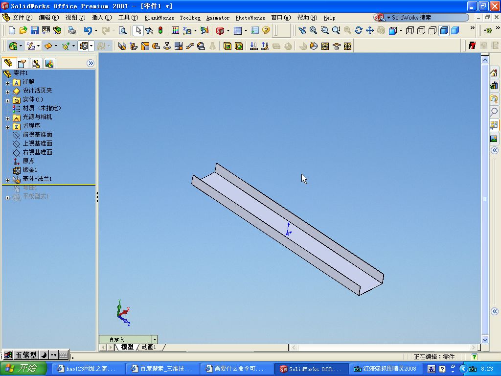Open the 工具(T) menu

pyautogui.click(x=128, y=18)
